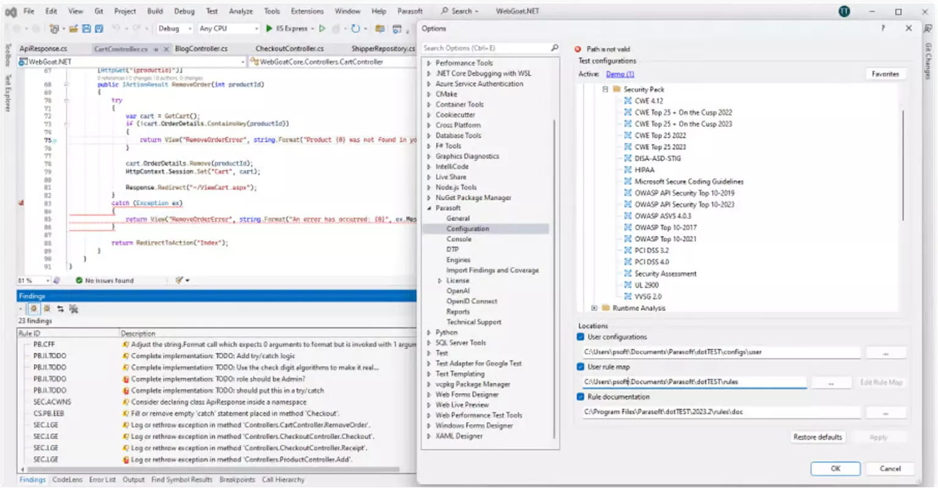Click the CWE 4.12 configuration icon

point(628,101)
